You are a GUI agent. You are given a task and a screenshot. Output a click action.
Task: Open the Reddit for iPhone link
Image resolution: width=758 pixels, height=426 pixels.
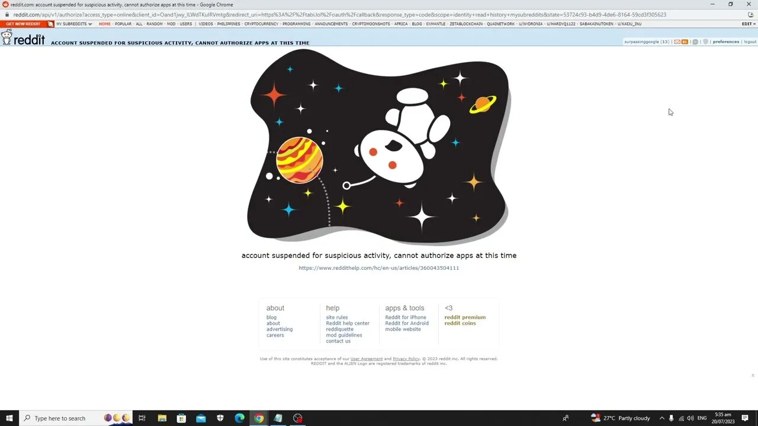(406, 318)
